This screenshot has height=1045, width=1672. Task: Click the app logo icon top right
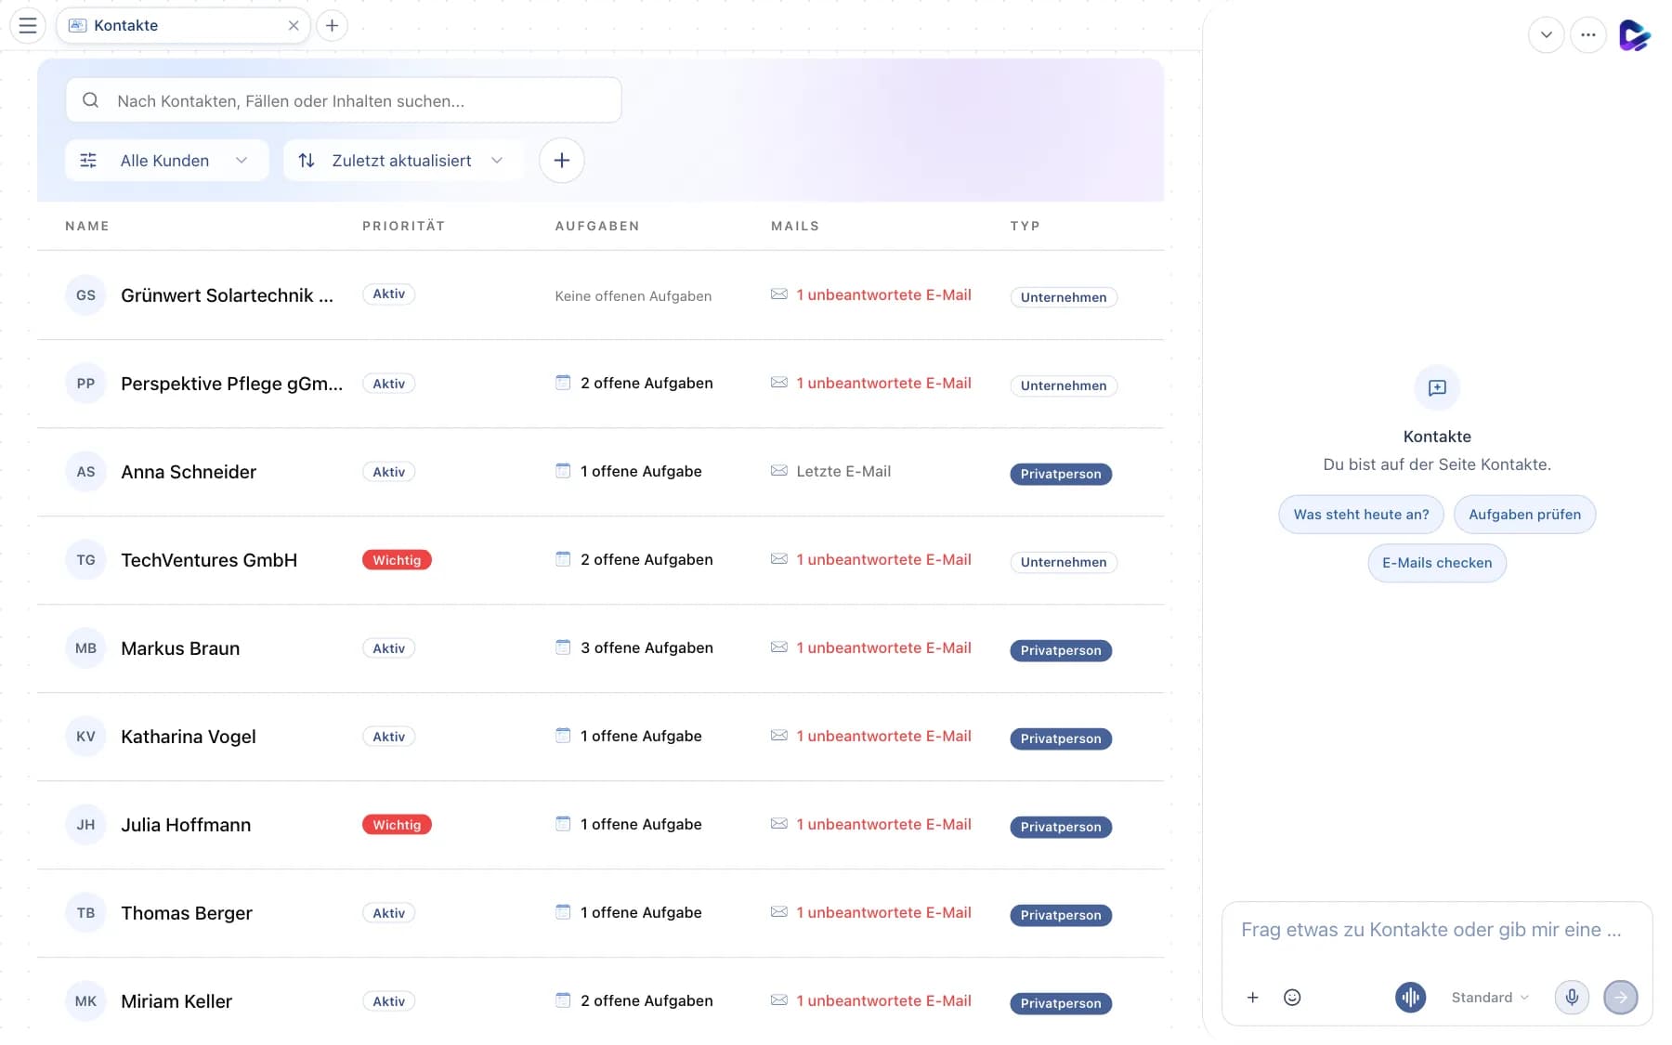coord(1634,35)
